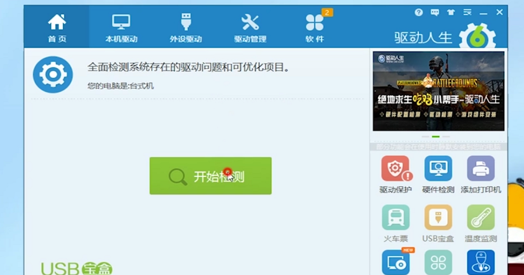
Task: Open the 添加打印机 tool
Action: [481, 175]
